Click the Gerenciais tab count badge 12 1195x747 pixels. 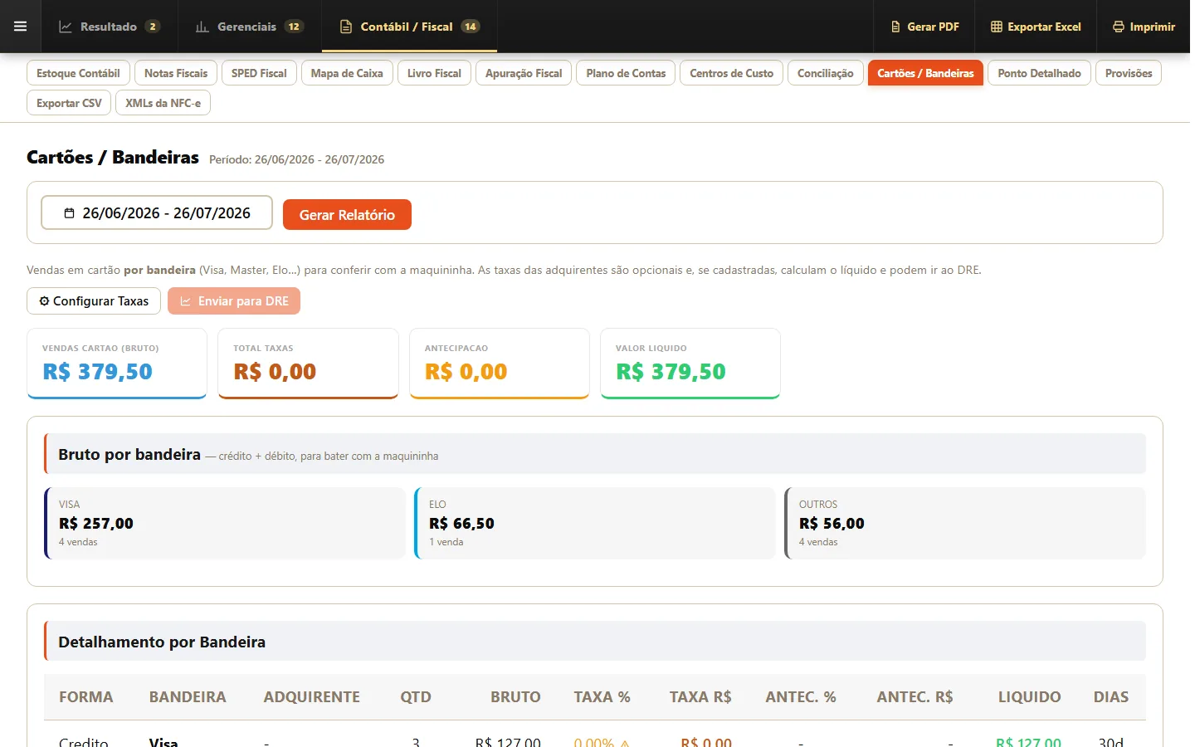294,27
